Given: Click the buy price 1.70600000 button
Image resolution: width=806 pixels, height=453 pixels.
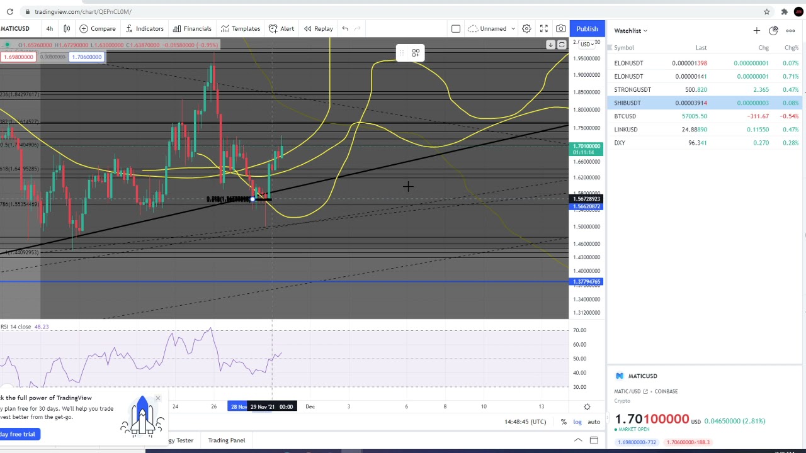Looking at the screenshot, I should click(86, 57).
